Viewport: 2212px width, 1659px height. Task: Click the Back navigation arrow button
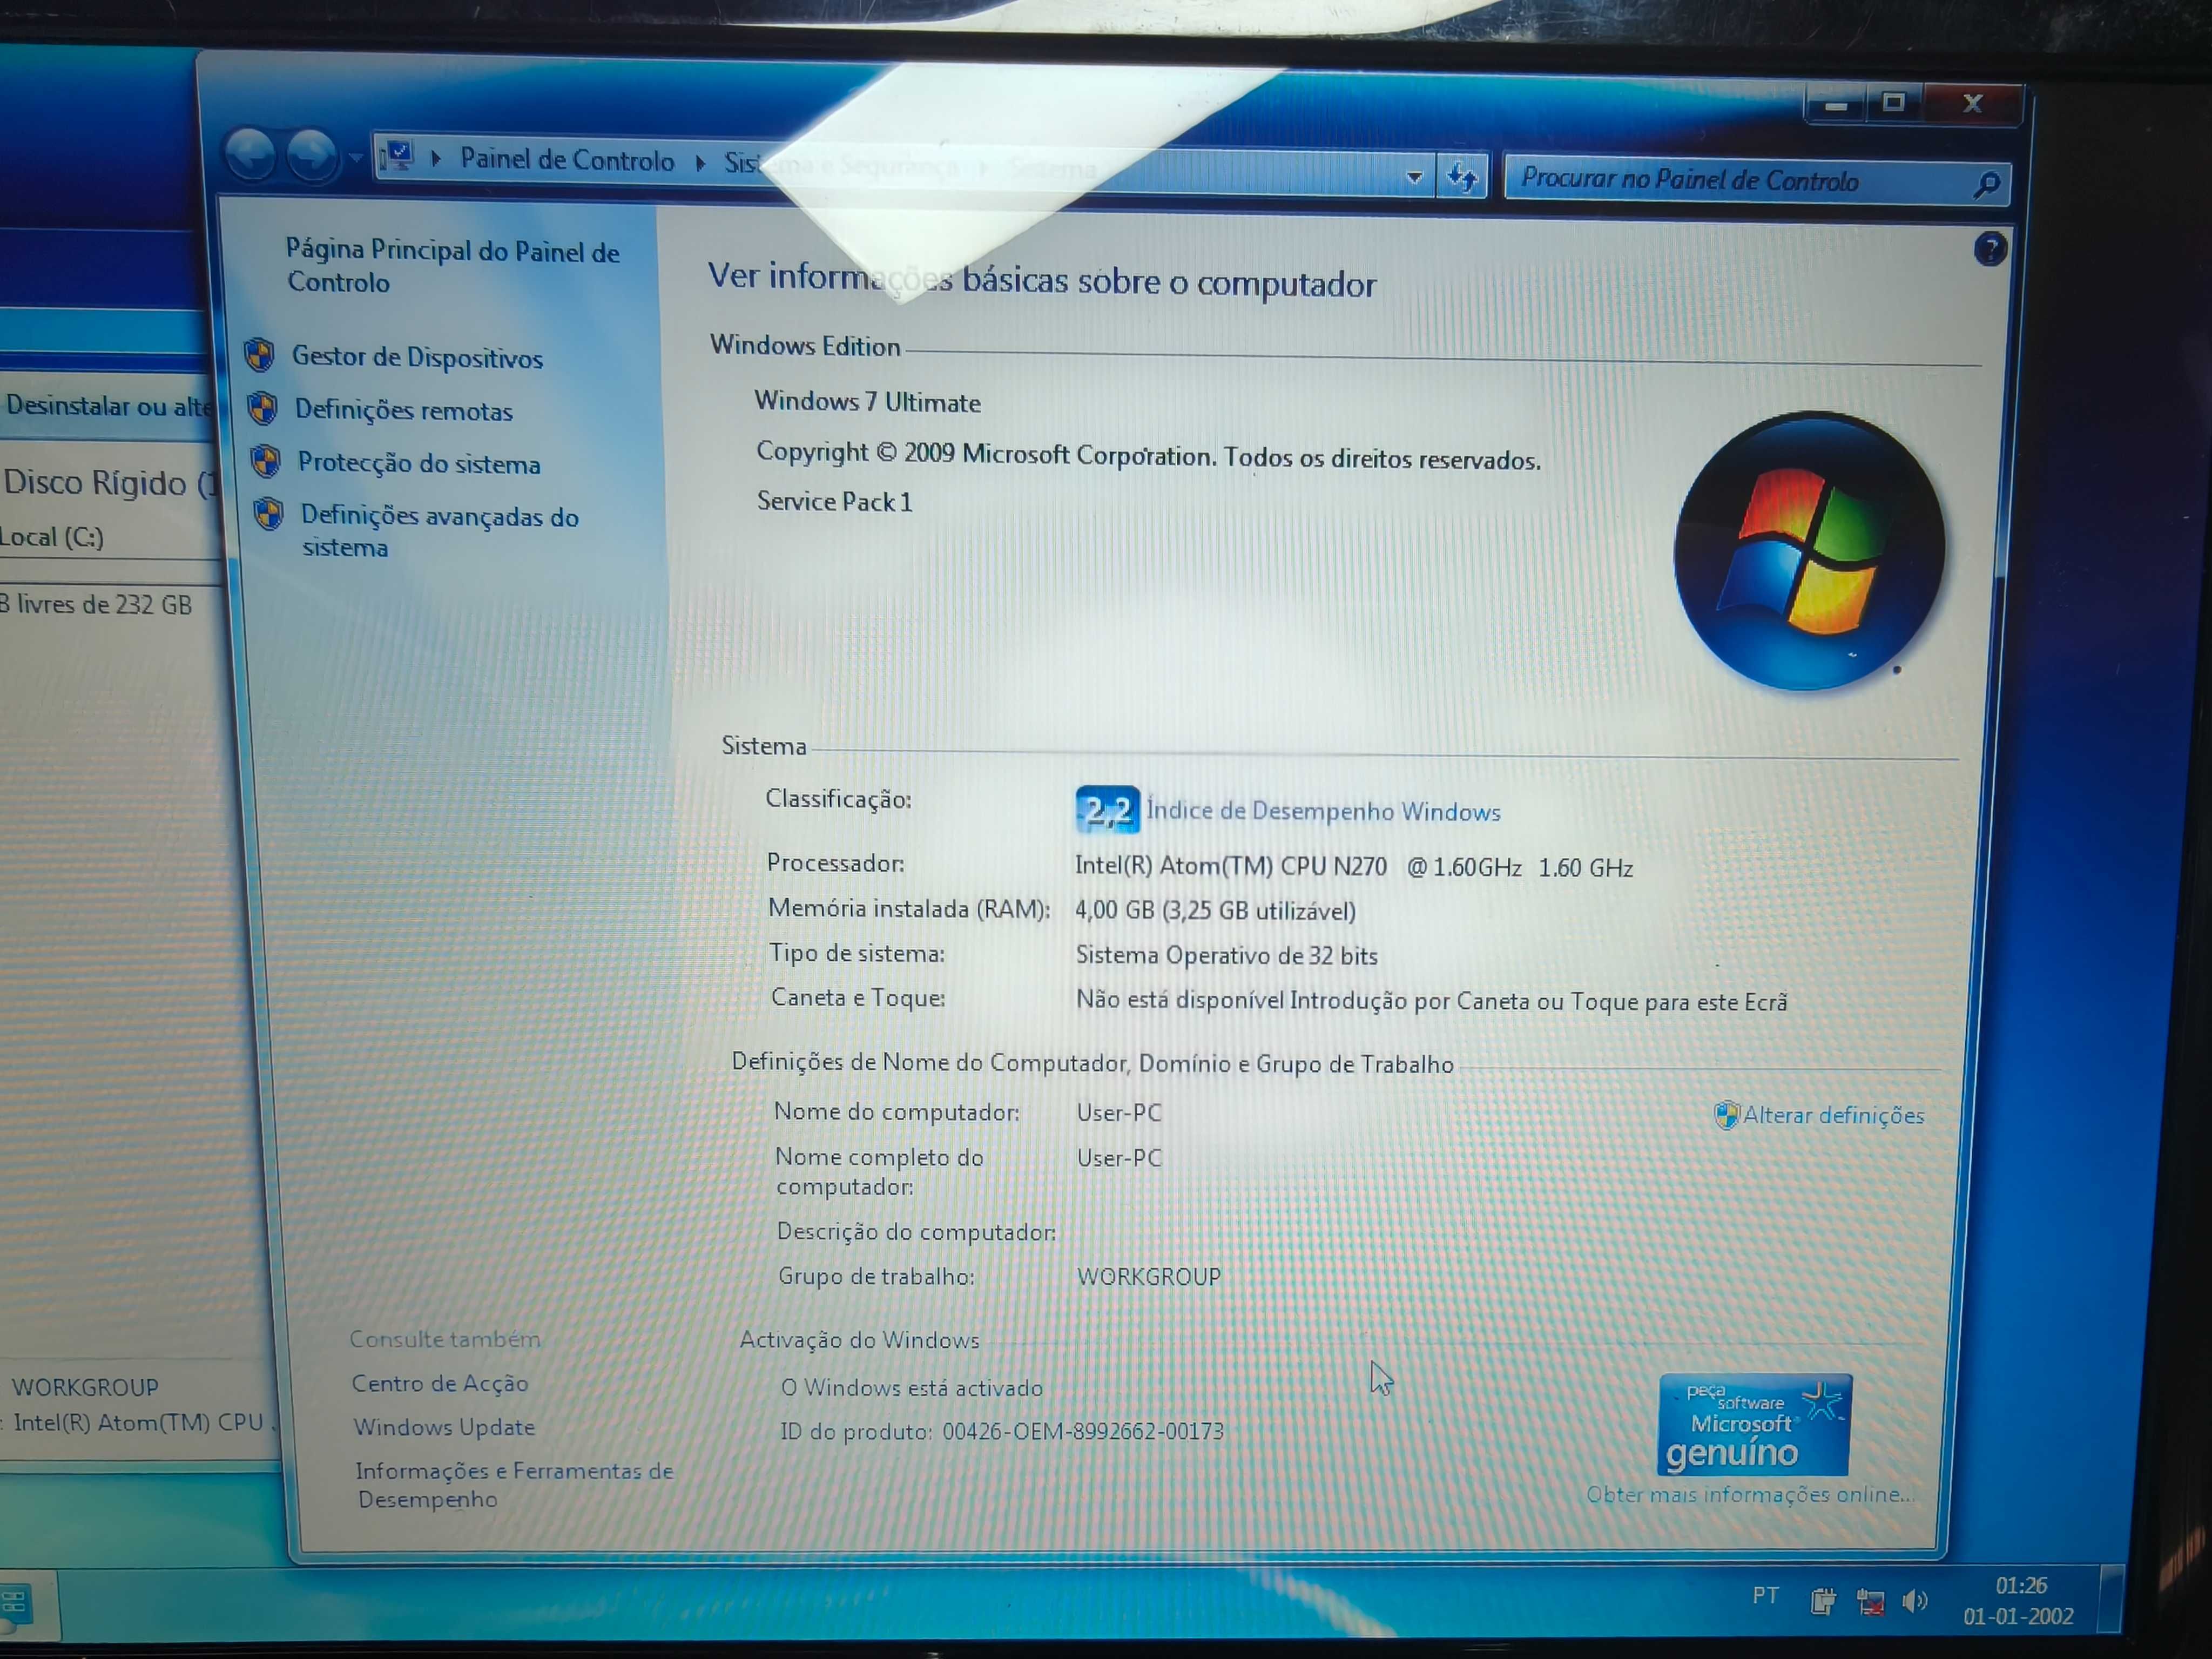click(250, 155)
